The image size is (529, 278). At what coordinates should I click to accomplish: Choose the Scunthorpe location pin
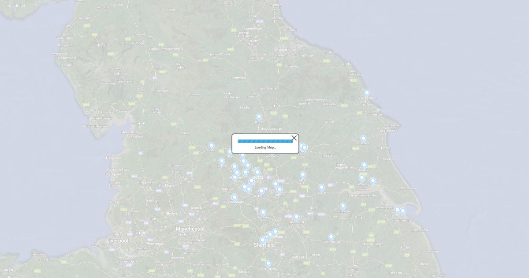point(343,206)
